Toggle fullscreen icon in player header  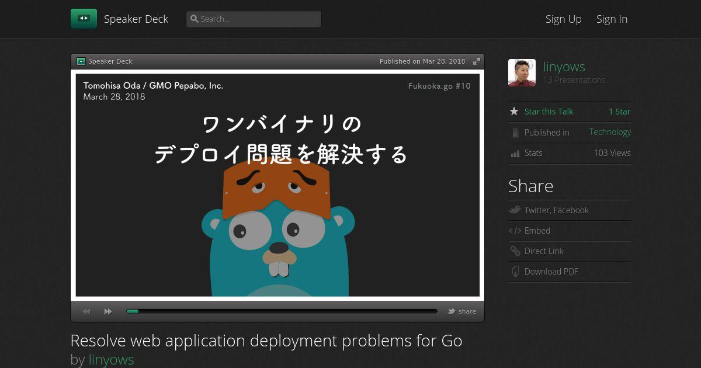(477, 61)
